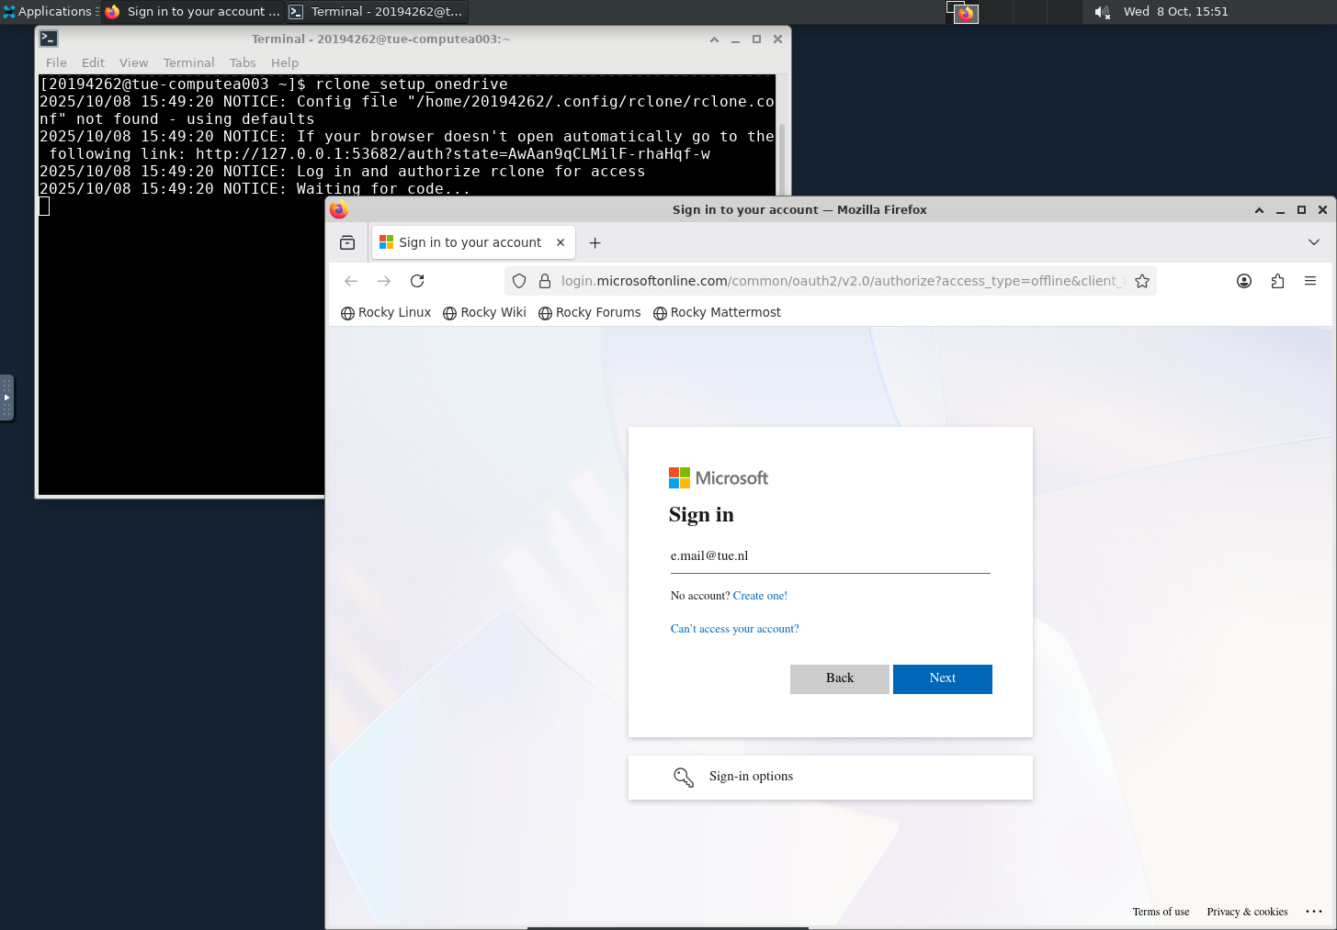
Task: Click the tracking protection shield icon
Action: [x=519, y=281]
